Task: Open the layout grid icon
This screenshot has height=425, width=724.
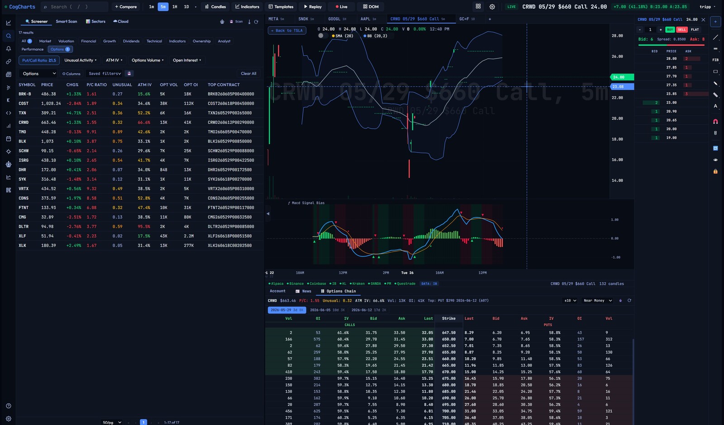Action: point(478,6)
